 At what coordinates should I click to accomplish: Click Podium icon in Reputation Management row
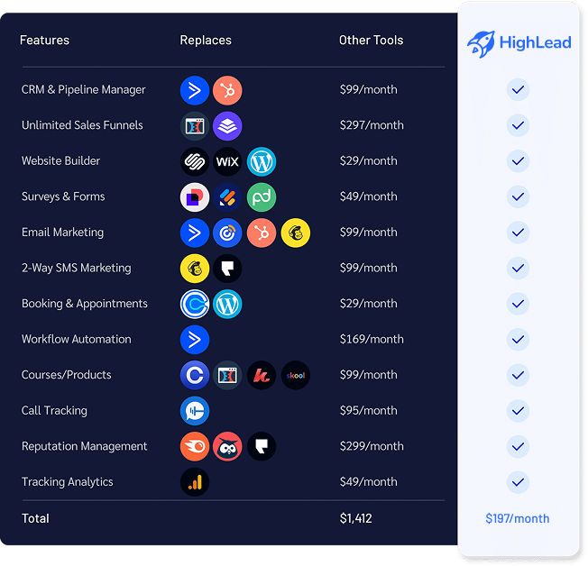(262, 446)
